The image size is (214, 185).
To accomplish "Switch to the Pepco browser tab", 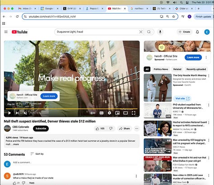I will point(94,9).
